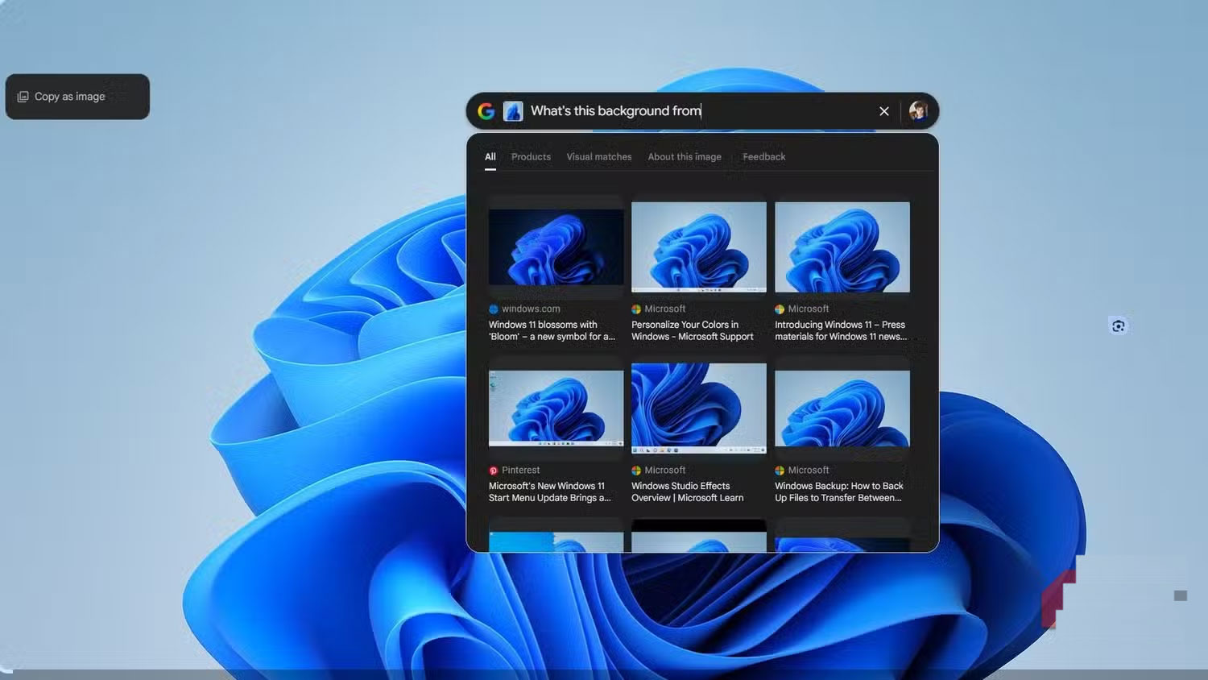Screen dimensions: 1208x680
Task: Open the Google account profile avatar
Action: pos(919,111)
